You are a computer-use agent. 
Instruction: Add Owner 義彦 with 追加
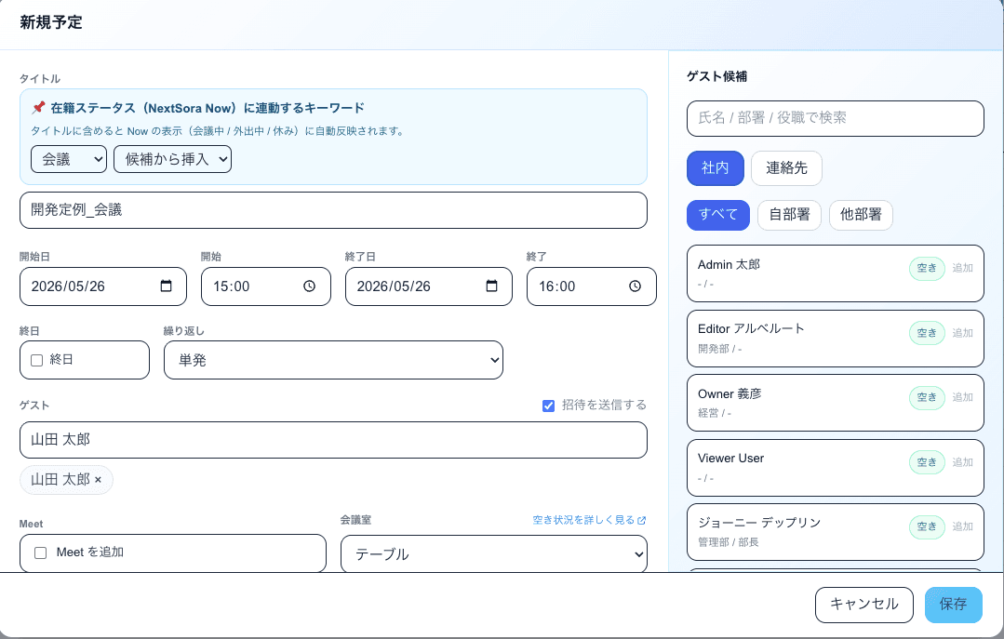pos(962,397)
